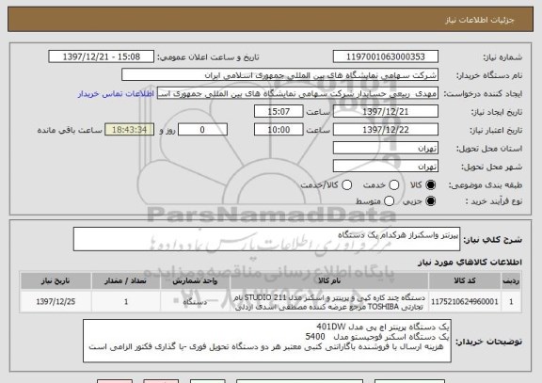Image resolution: width=542 pixels, height=383 pixels.
Task: Click the شماره نیاز label
Action: coord(502,57)
